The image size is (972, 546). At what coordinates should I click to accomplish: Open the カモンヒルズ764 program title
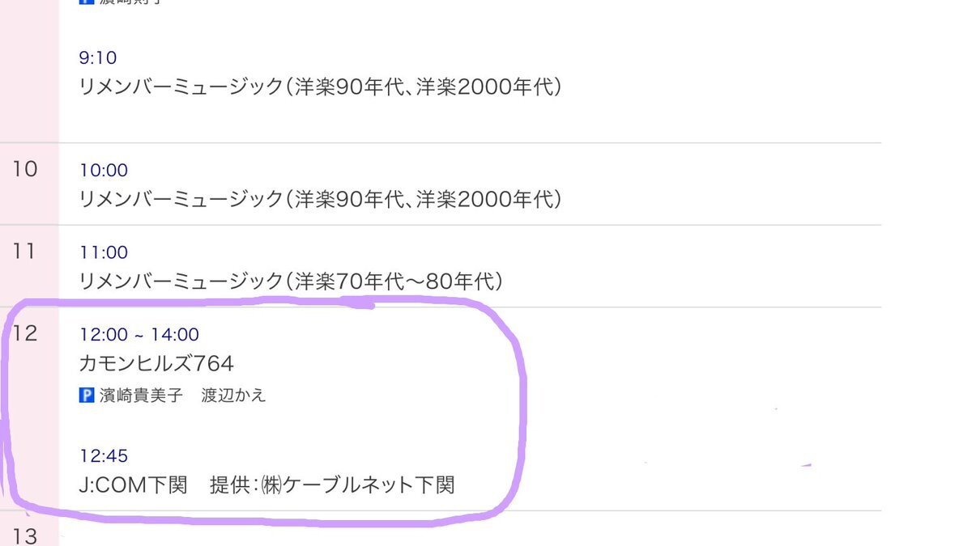point(157,364)
